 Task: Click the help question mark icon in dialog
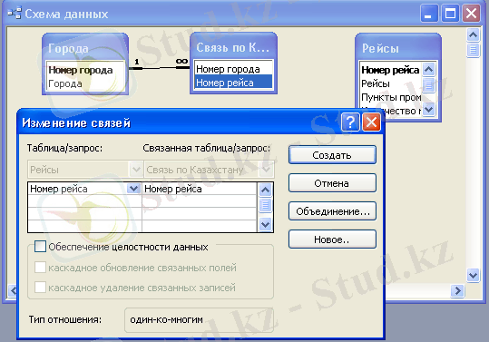(350, 122)
